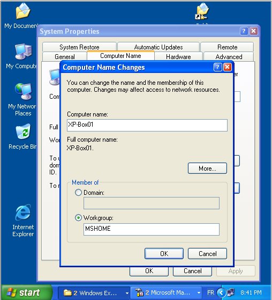Select the Domain radio button
Viewport: 272px width, 300px height.
[x=78, y=193]
